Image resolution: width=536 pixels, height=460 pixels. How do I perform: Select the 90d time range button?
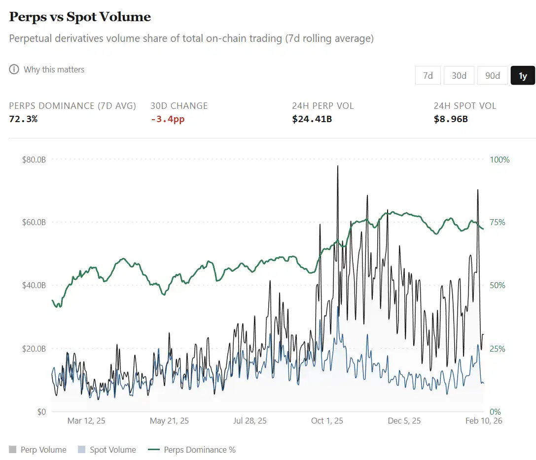(492, 75)
